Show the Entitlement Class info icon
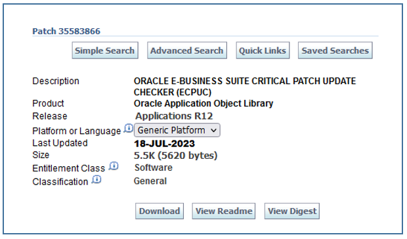Image resolution: width=407 pixels, height=239 pixels. click(x=114, y=166)
